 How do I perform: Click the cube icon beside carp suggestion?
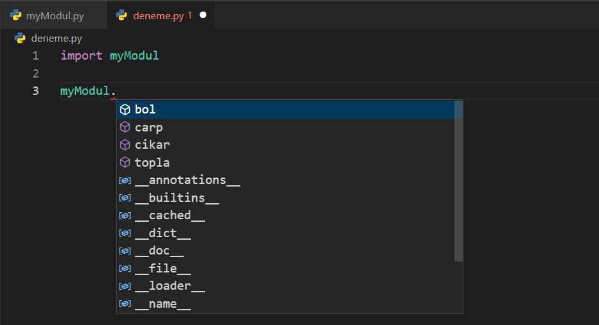(x=125, y=128)
